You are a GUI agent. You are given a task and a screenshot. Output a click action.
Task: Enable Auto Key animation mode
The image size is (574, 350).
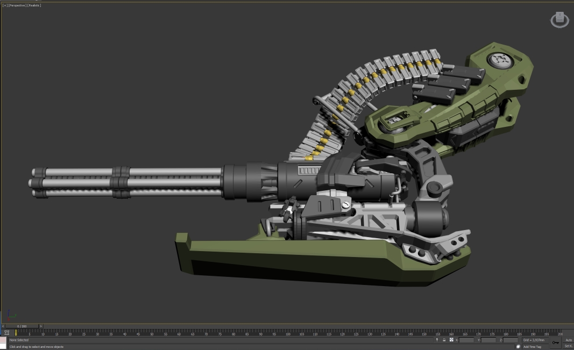tap(568, 340)
